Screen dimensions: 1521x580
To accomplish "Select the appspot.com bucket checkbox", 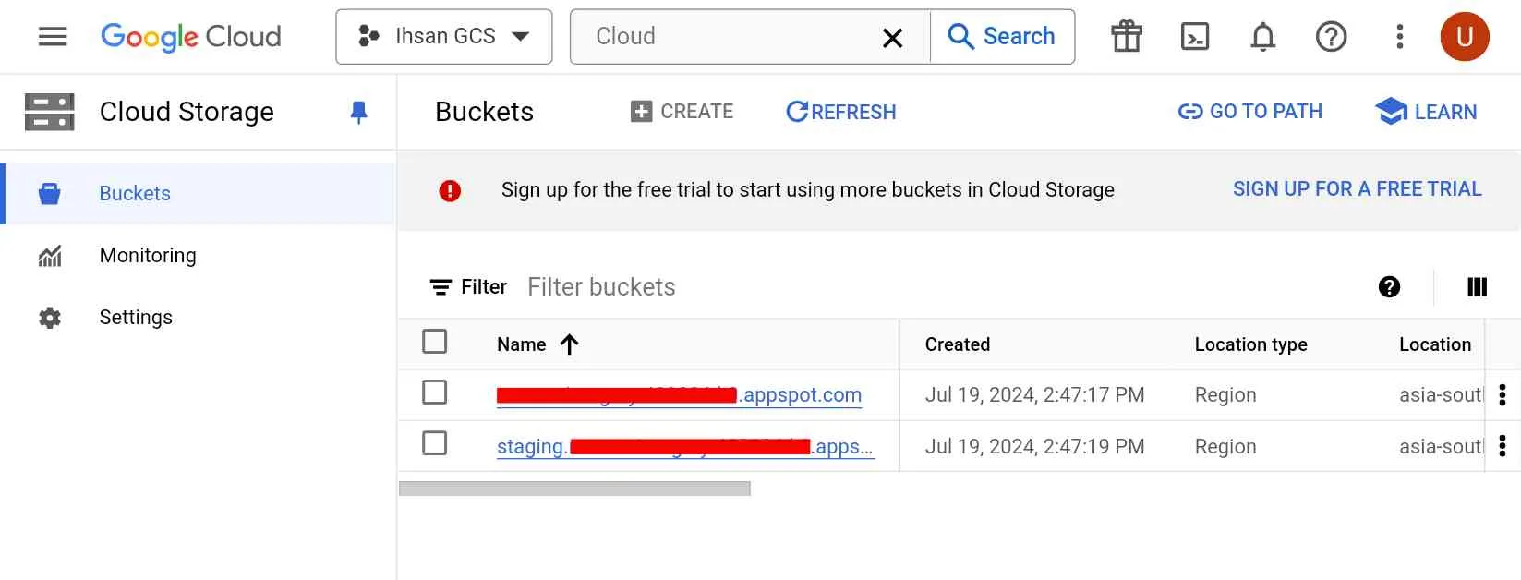I will tap(434, 393).
